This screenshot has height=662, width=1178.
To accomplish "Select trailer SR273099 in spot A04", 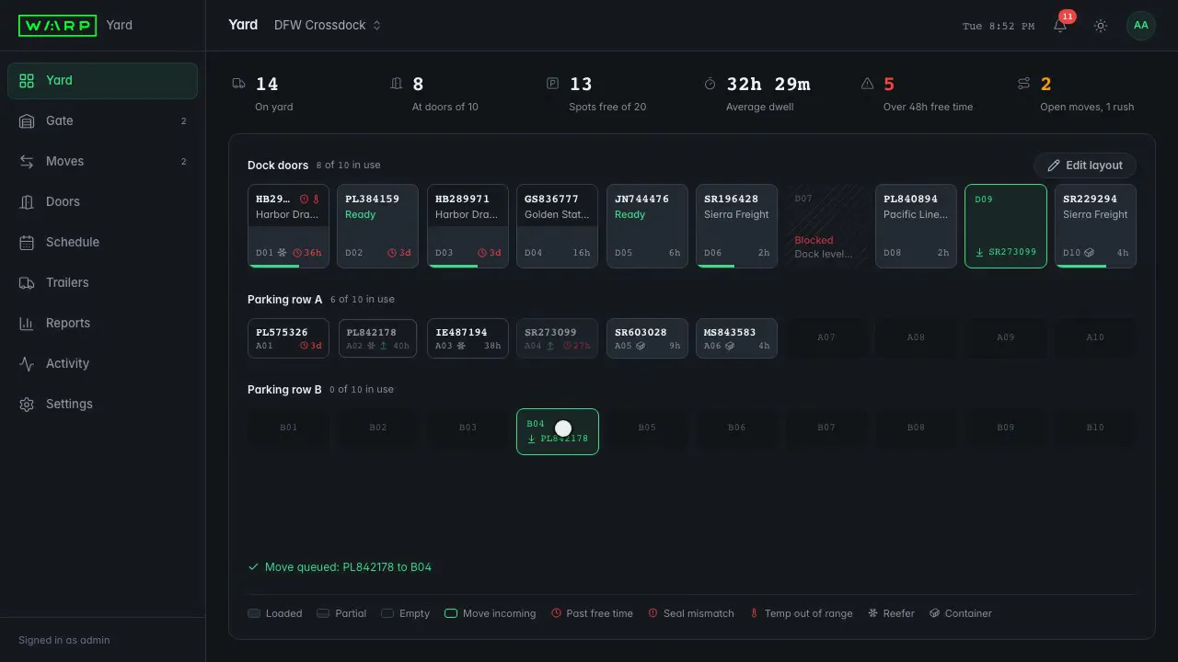I will coord(557,338).
